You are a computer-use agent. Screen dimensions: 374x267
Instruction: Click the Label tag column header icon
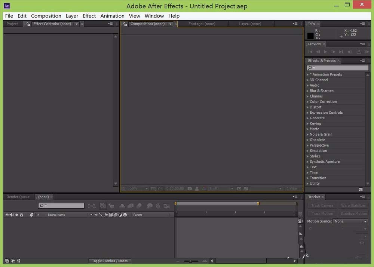pyautogui.click(x=32, y=215)
